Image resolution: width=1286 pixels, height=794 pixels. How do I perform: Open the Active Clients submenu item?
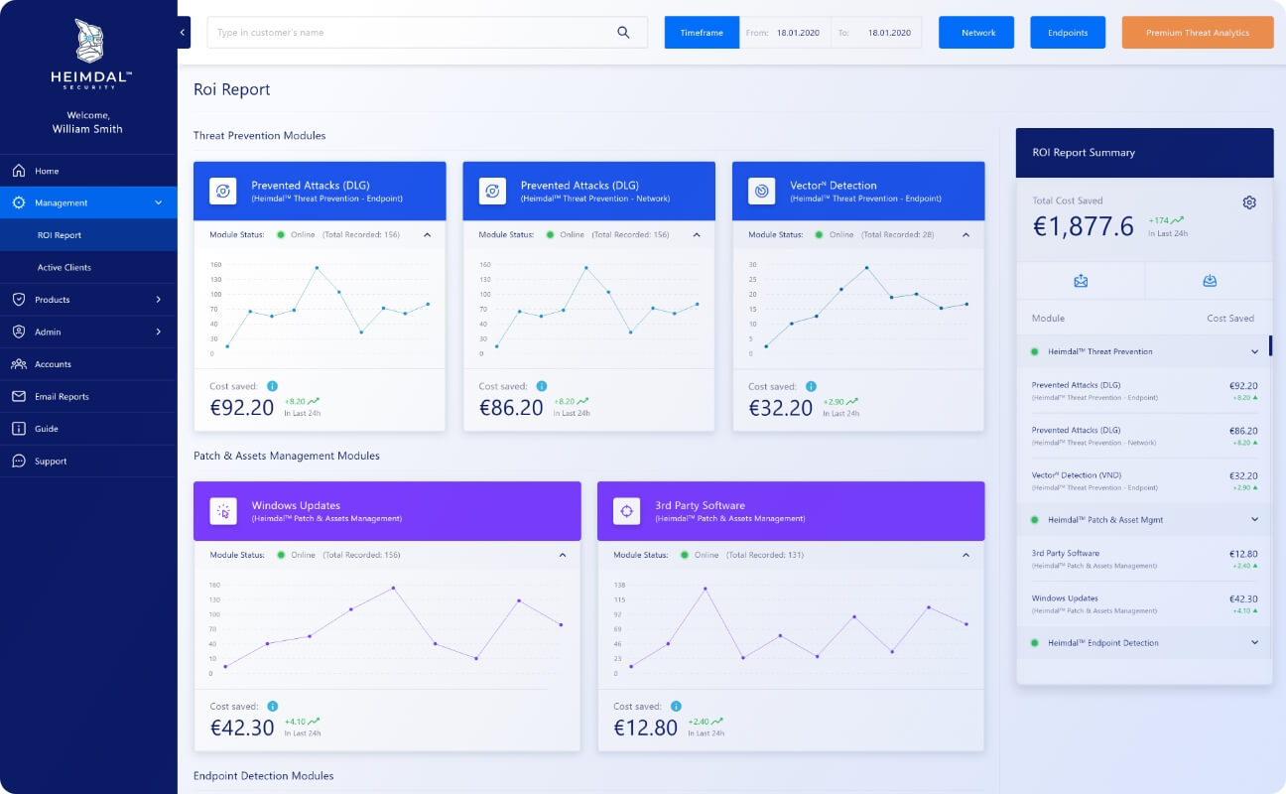tap(88, 267)
